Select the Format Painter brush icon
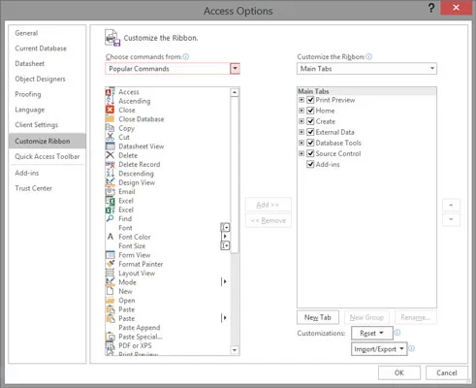The image size is (476, 388). pyautogui.click(x=111, y=264)
